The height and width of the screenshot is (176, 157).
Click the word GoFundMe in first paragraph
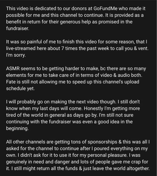[105, 9]
